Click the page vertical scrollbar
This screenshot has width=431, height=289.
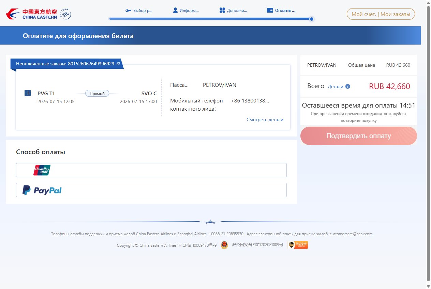point(428,143)
